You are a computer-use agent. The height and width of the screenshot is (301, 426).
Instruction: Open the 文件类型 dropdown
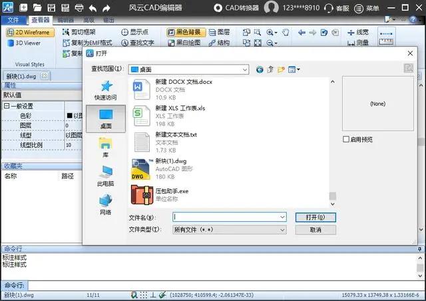tap(230, 230)
